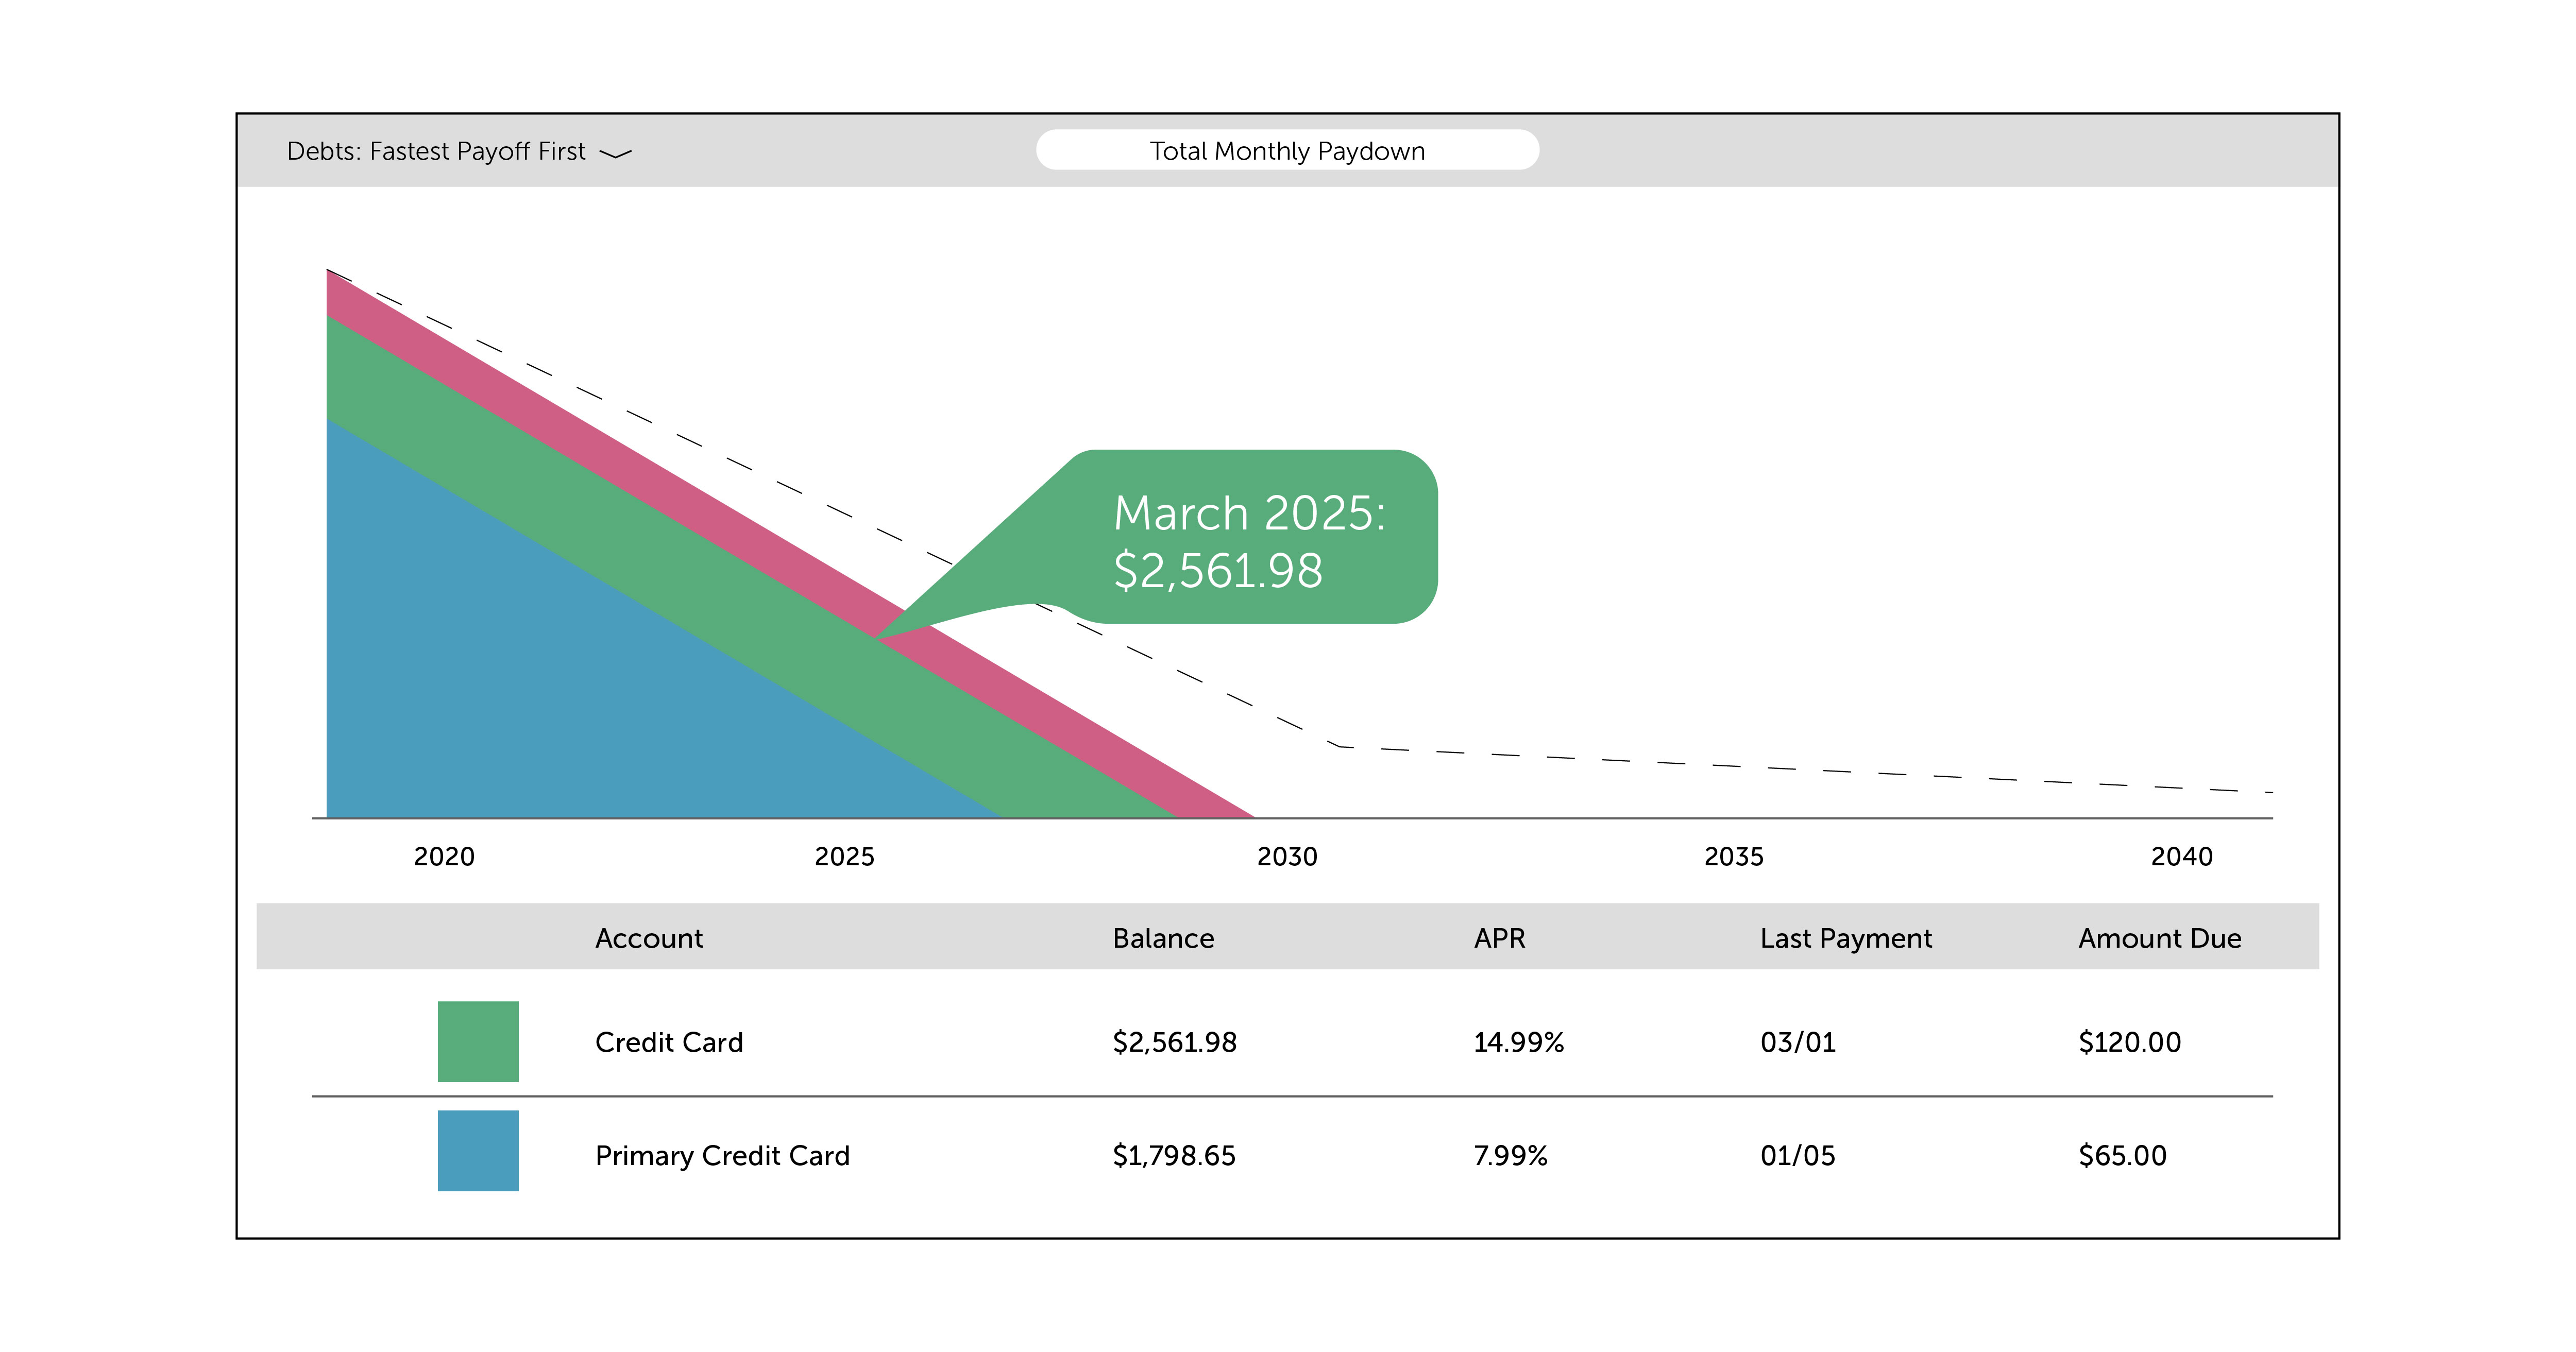Click the green Credit Card color swatch
The width and height of the screenshot is (2576, 1352).
point(478,1041)
